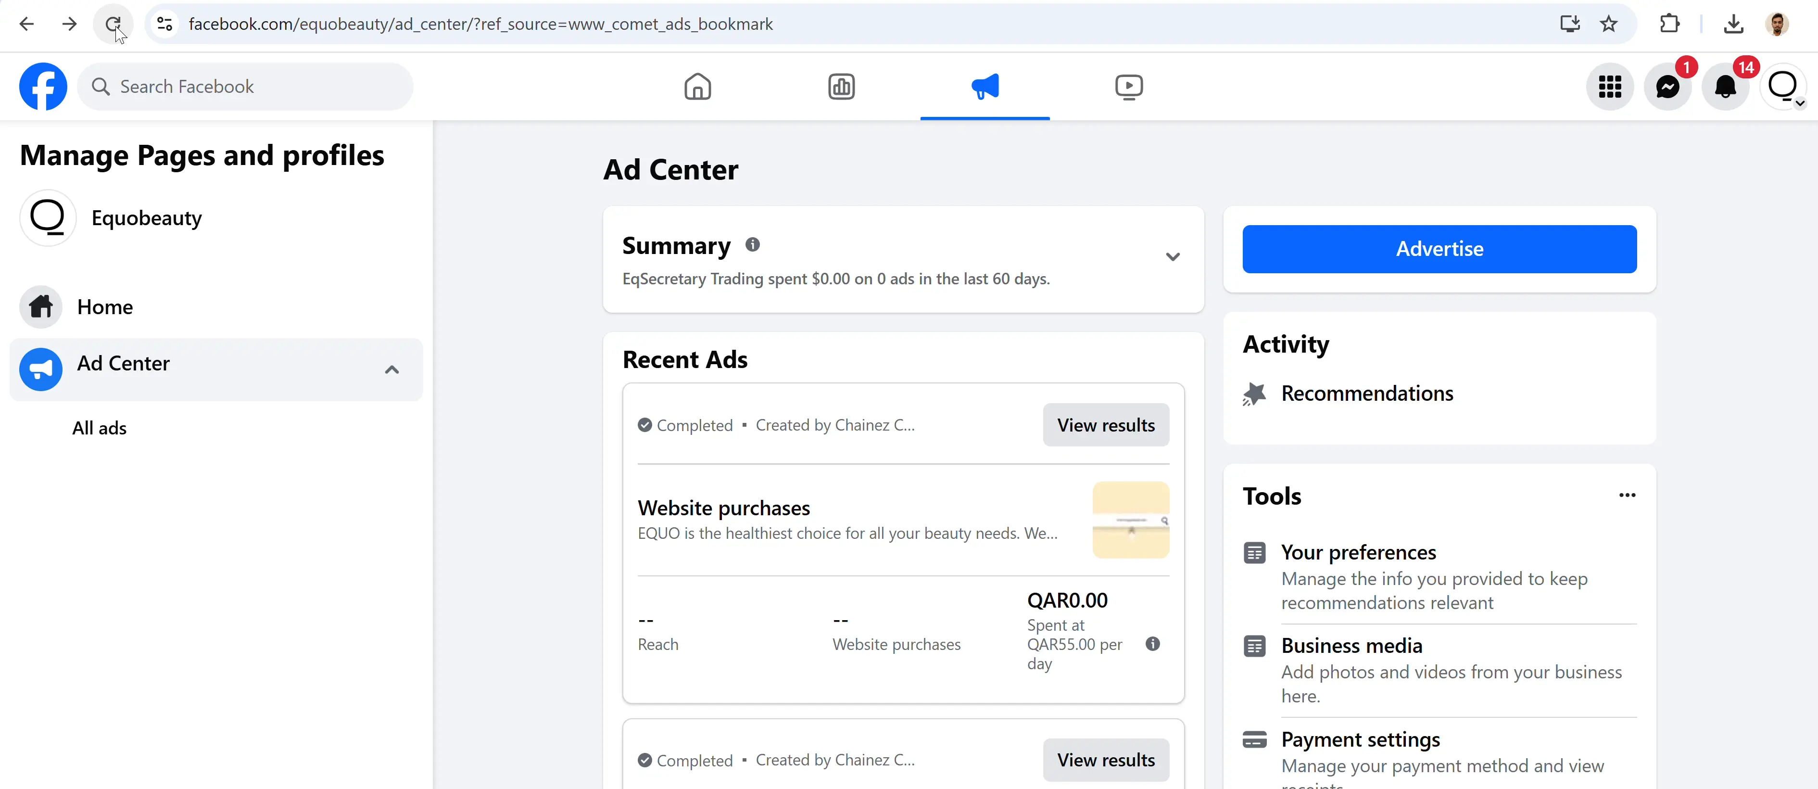Click the Advertise button
Screen dimensions: 1818x789
click(1439, 248)
